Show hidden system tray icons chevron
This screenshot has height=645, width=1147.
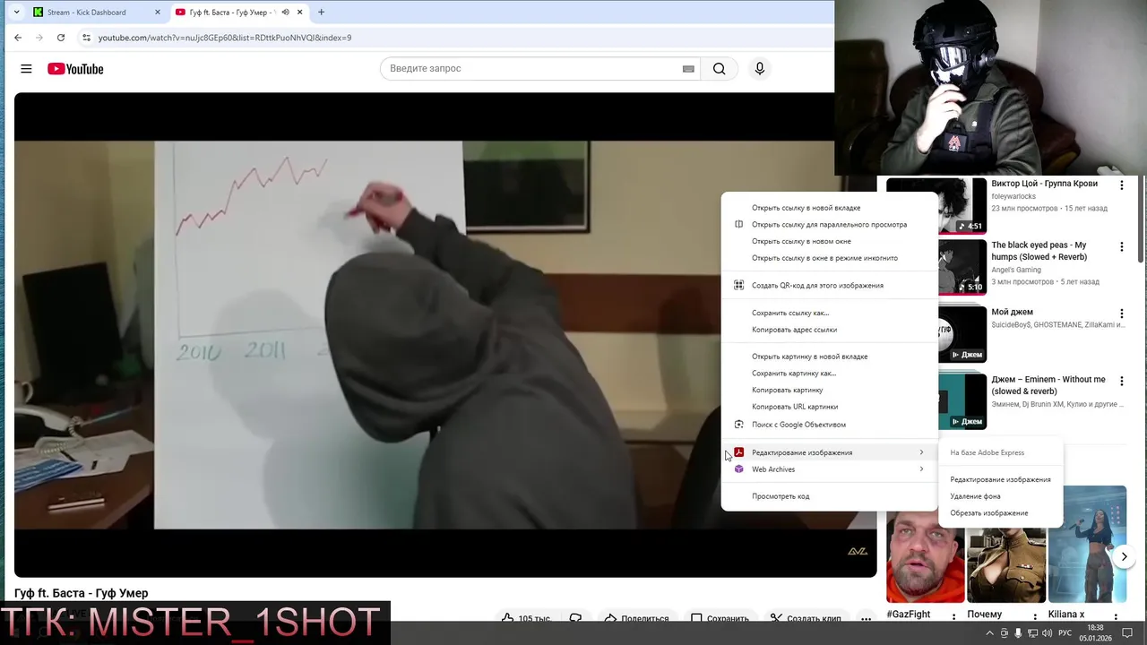[x=989, y=633]
